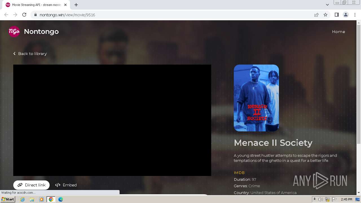
Task: Launch Internet Explorer from the taskbar
Action: coord(22,199)
